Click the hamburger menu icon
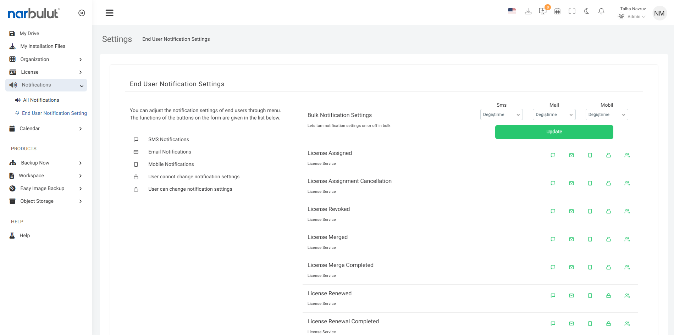This screenshot has height=335, width=674. tap(110, 13)
